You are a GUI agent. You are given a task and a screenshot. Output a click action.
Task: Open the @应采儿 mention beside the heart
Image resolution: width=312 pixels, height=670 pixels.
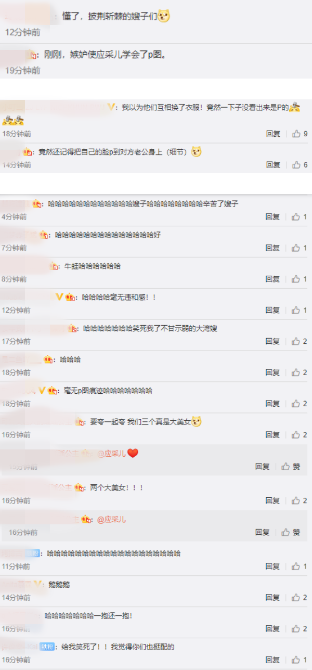[112, 453]
